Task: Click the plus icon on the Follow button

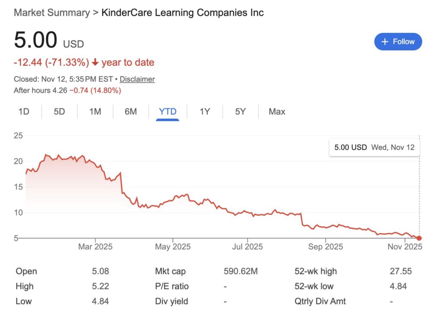Action: 385,41
